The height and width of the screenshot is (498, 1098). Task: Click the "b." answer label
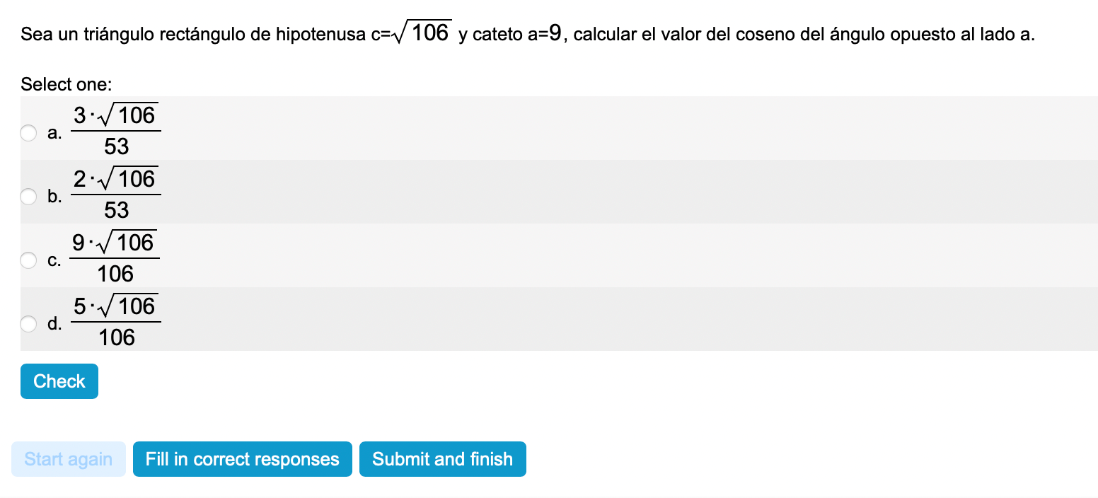click(54, 197)
